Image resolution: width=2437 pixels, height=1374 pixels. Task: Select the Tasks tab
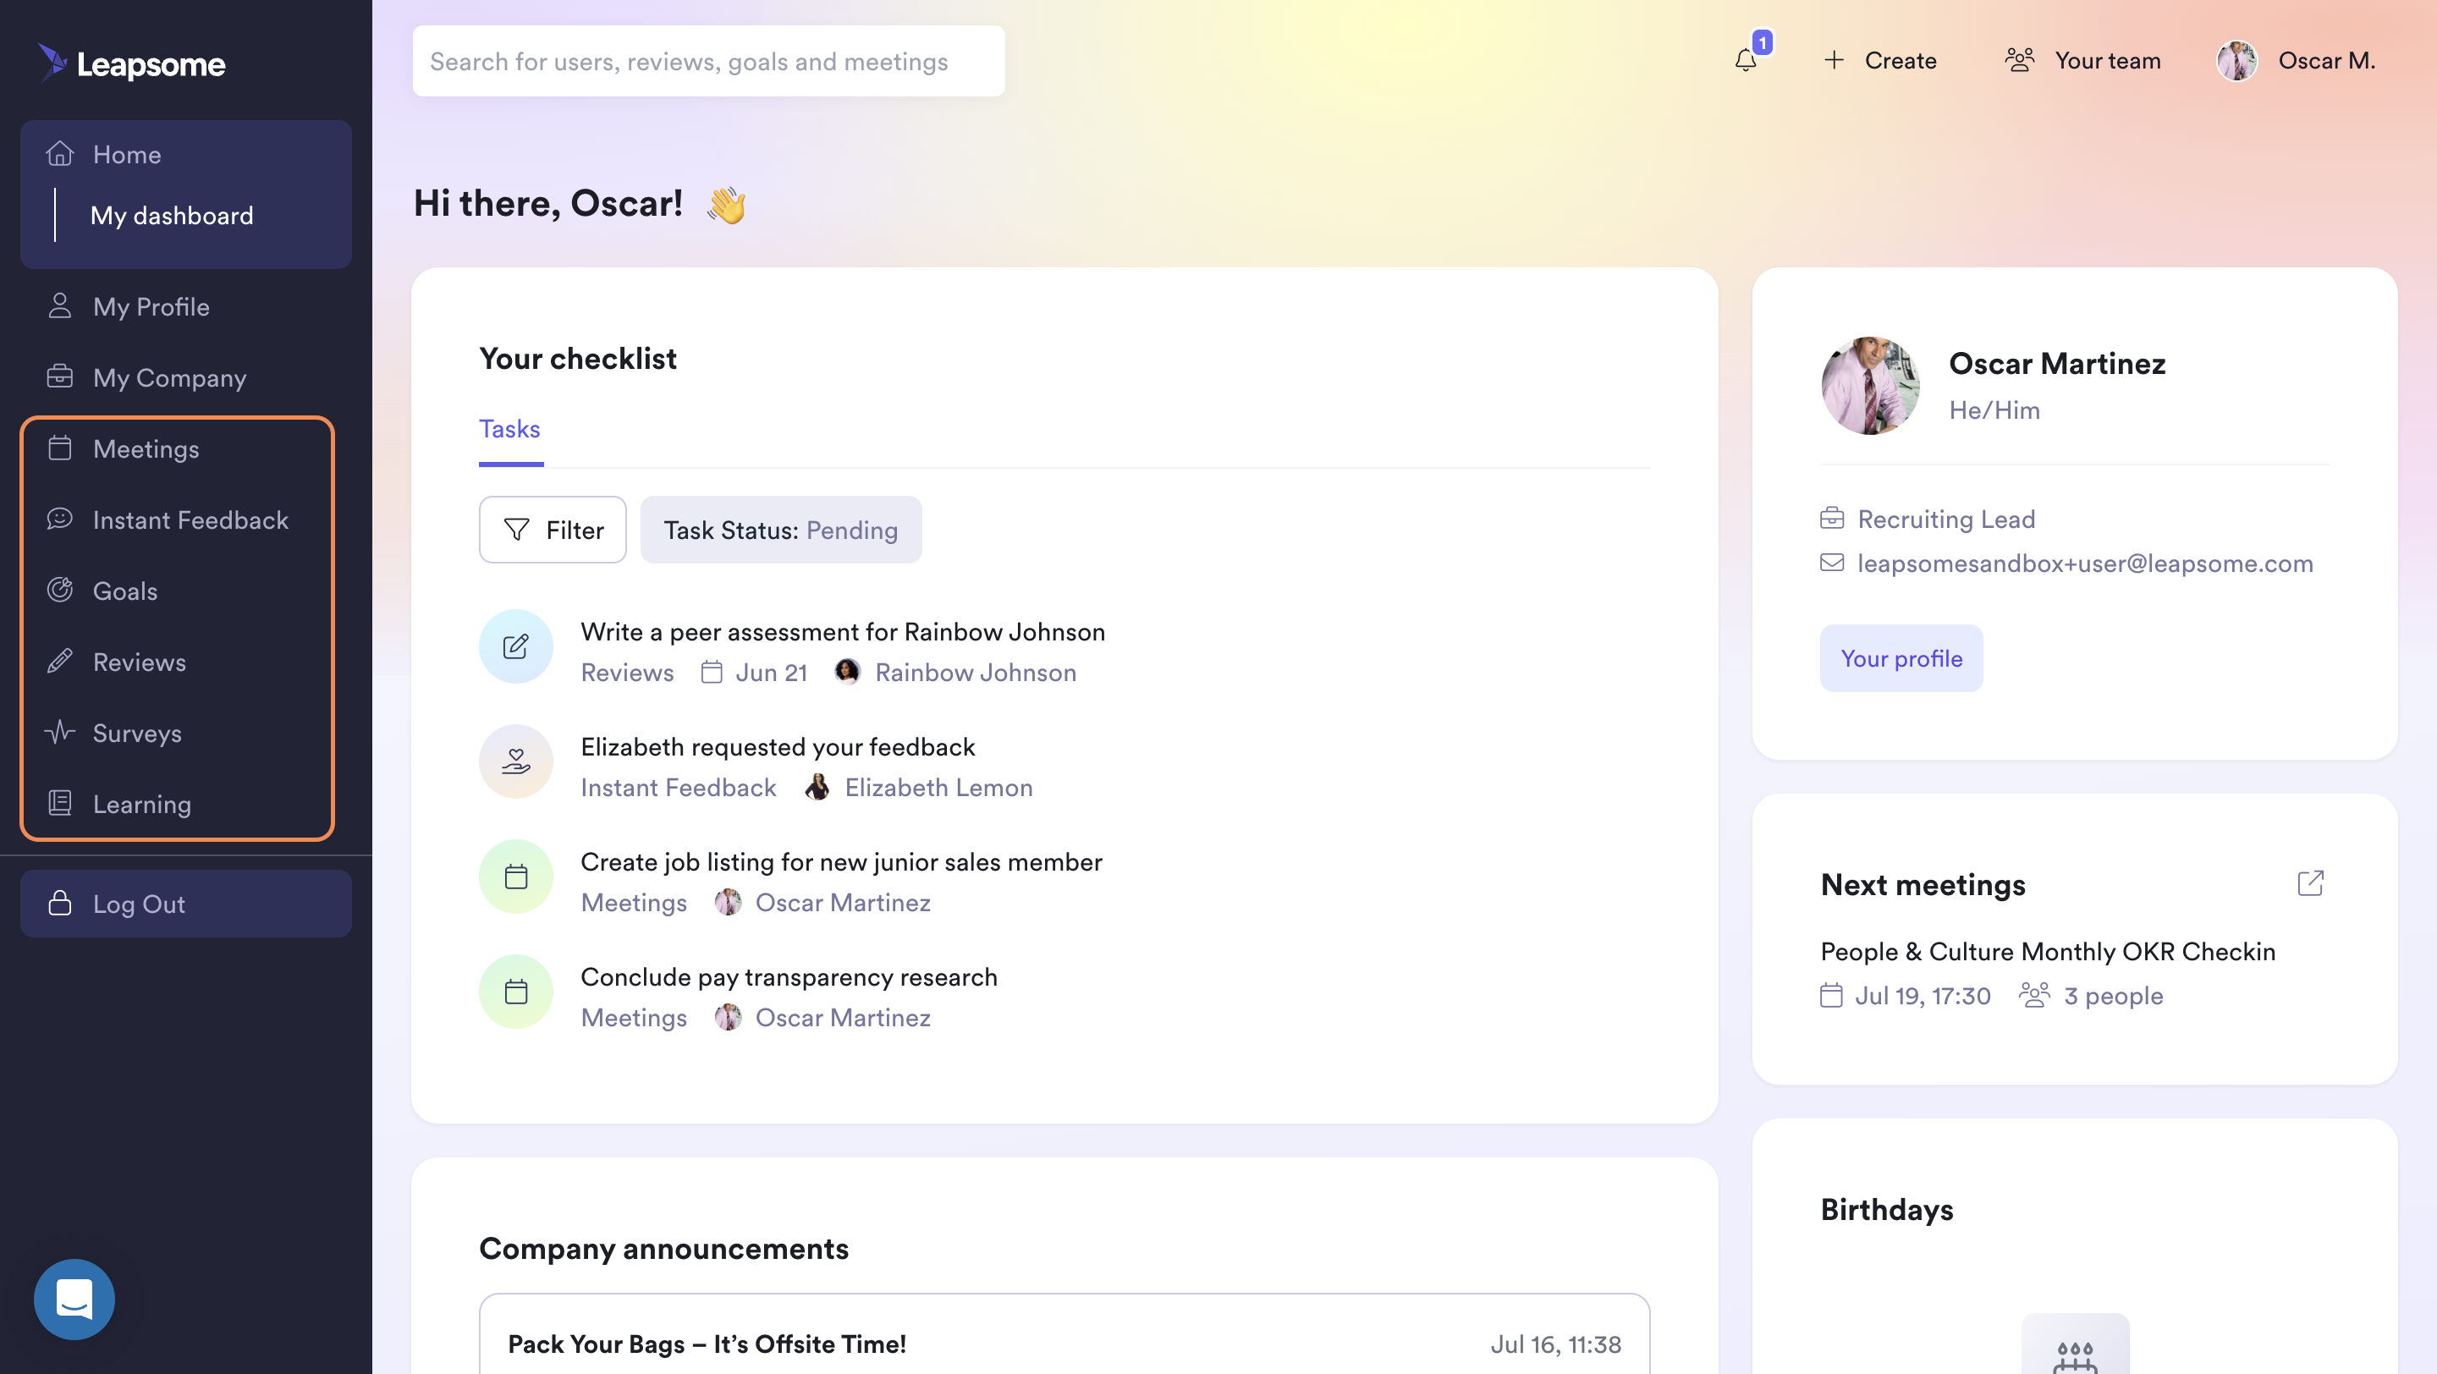click(509, 429)
